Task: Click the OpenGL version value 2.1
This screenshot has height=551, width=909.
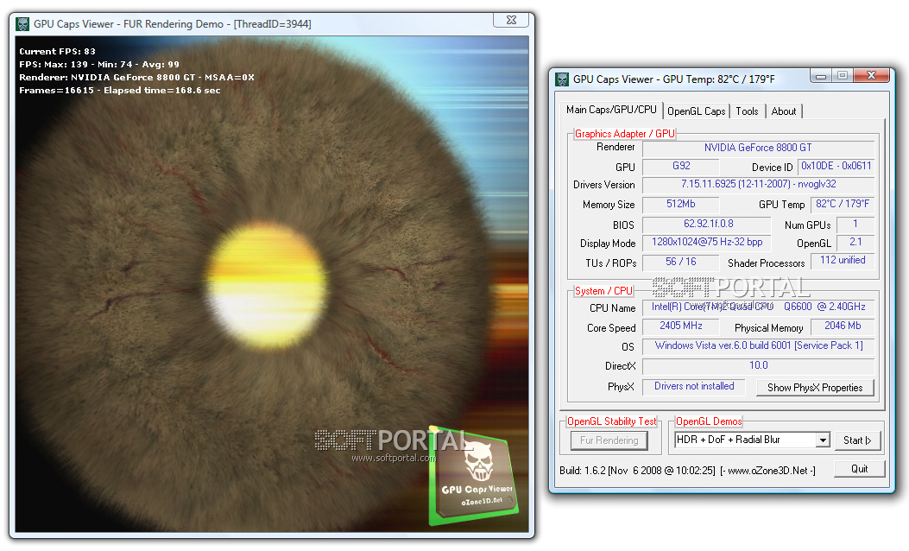Action: [855, 243]
